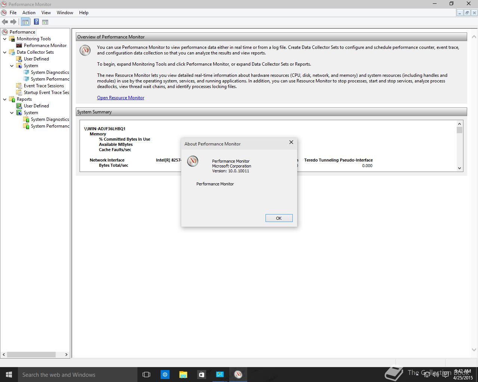The width and height of the screenshot is (478, 382).
Task: Click the Back arrow toolbar icon
Action: (x=5, y=22)
